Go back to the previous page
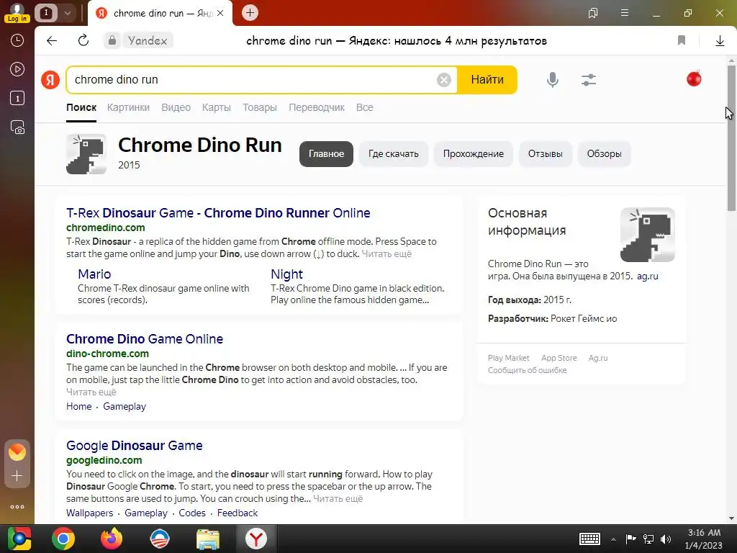 point(52,41)
